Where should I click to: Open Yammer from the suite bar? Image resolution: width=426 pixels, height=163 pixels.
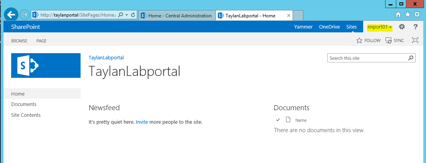coord(303,27)
